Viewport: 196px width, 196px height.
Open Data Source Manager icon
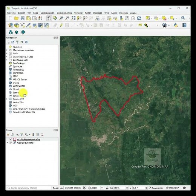pyautogui.click(x=11, y=25)
